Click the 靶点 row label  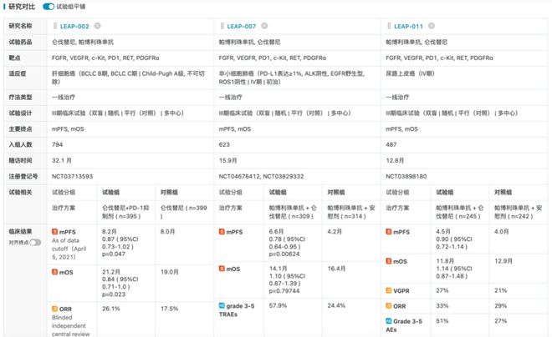(14, 58)
